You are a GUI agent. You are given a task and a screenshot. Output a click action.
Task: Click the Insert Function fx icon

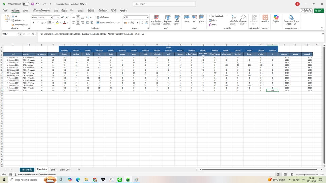(33, 34)
